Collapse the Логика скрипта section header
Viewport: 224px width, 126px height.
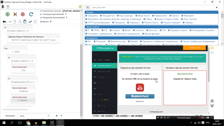pyautogui.click(x=151, y=27)
